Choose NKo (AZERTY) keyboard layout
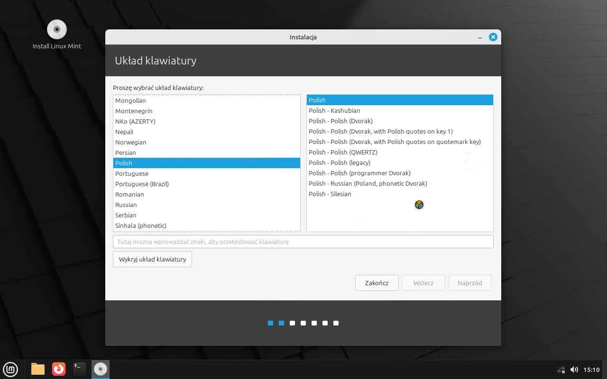This screenshot has height=379, width=607. pyautogui.click(x=207, y=121)
